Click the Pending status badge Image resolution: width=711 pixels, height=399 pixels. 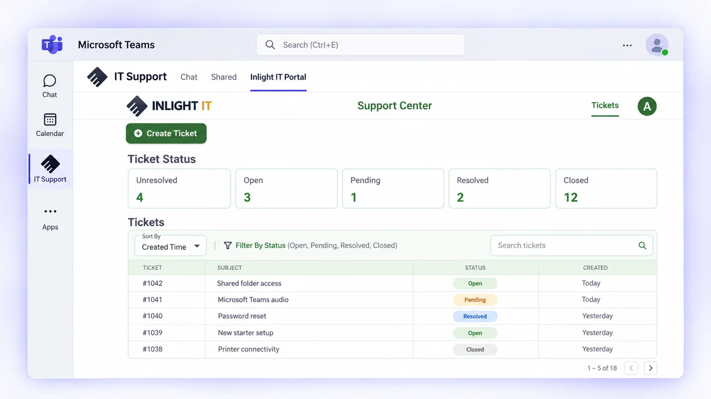[x=475, y=300]
